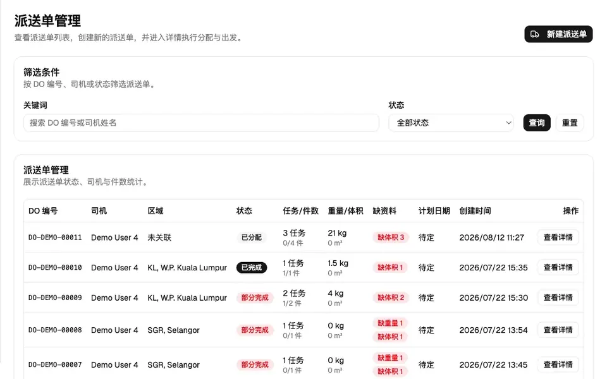
Task: Click the 3 任务 cell
Action: (x=294, y=233)
